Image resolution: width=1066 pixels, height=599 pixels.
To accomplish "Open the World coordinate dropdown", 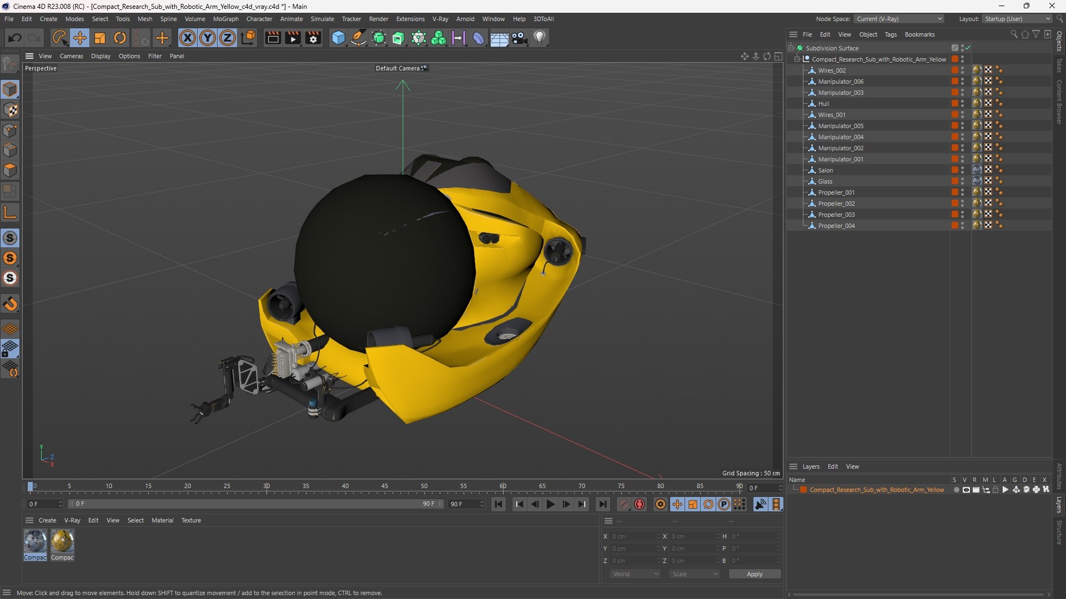I will (635, 574).
